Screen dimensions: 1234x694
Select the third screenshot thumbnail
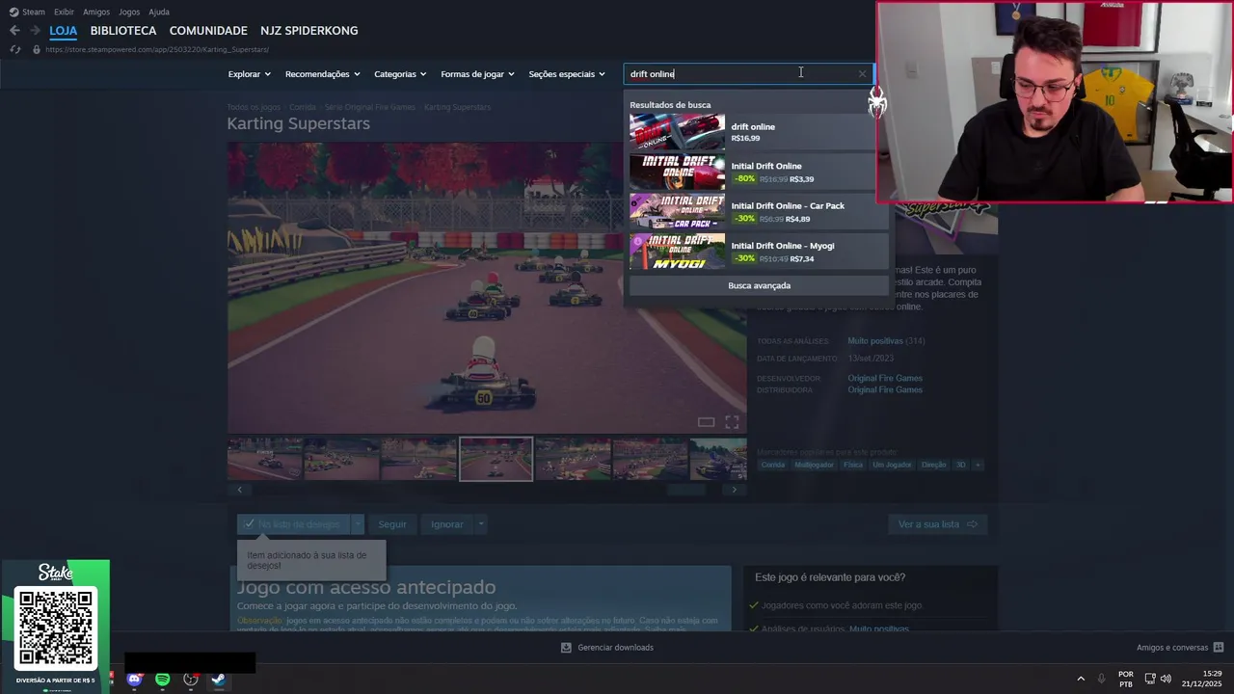tap(418, 460)
